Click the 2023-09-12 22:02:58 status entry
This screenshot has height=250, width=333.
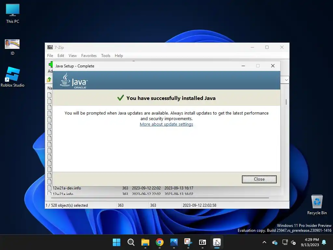tap(199, 205)
